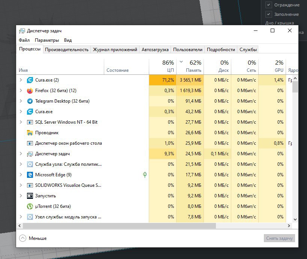307x259 pixels.
Task: Expand the Firefox (32 бита) group
Action: 21,91
